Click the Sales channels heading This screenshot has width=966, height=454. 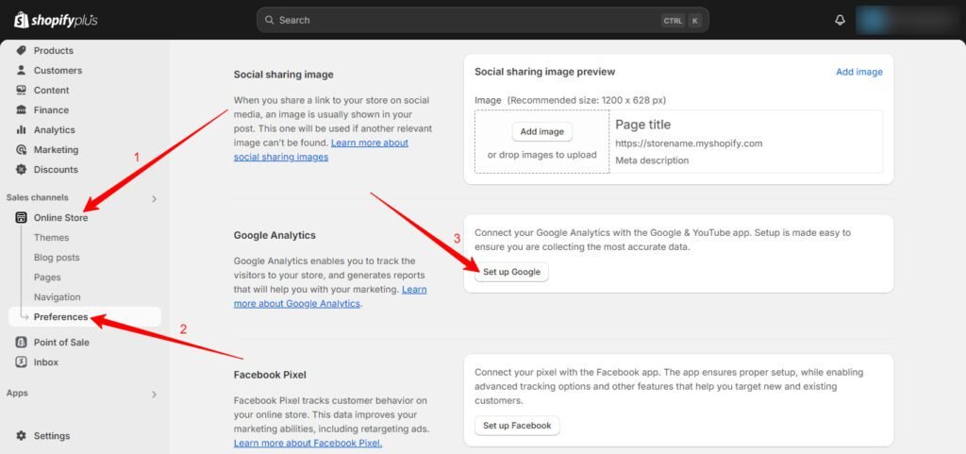(37, 197)
